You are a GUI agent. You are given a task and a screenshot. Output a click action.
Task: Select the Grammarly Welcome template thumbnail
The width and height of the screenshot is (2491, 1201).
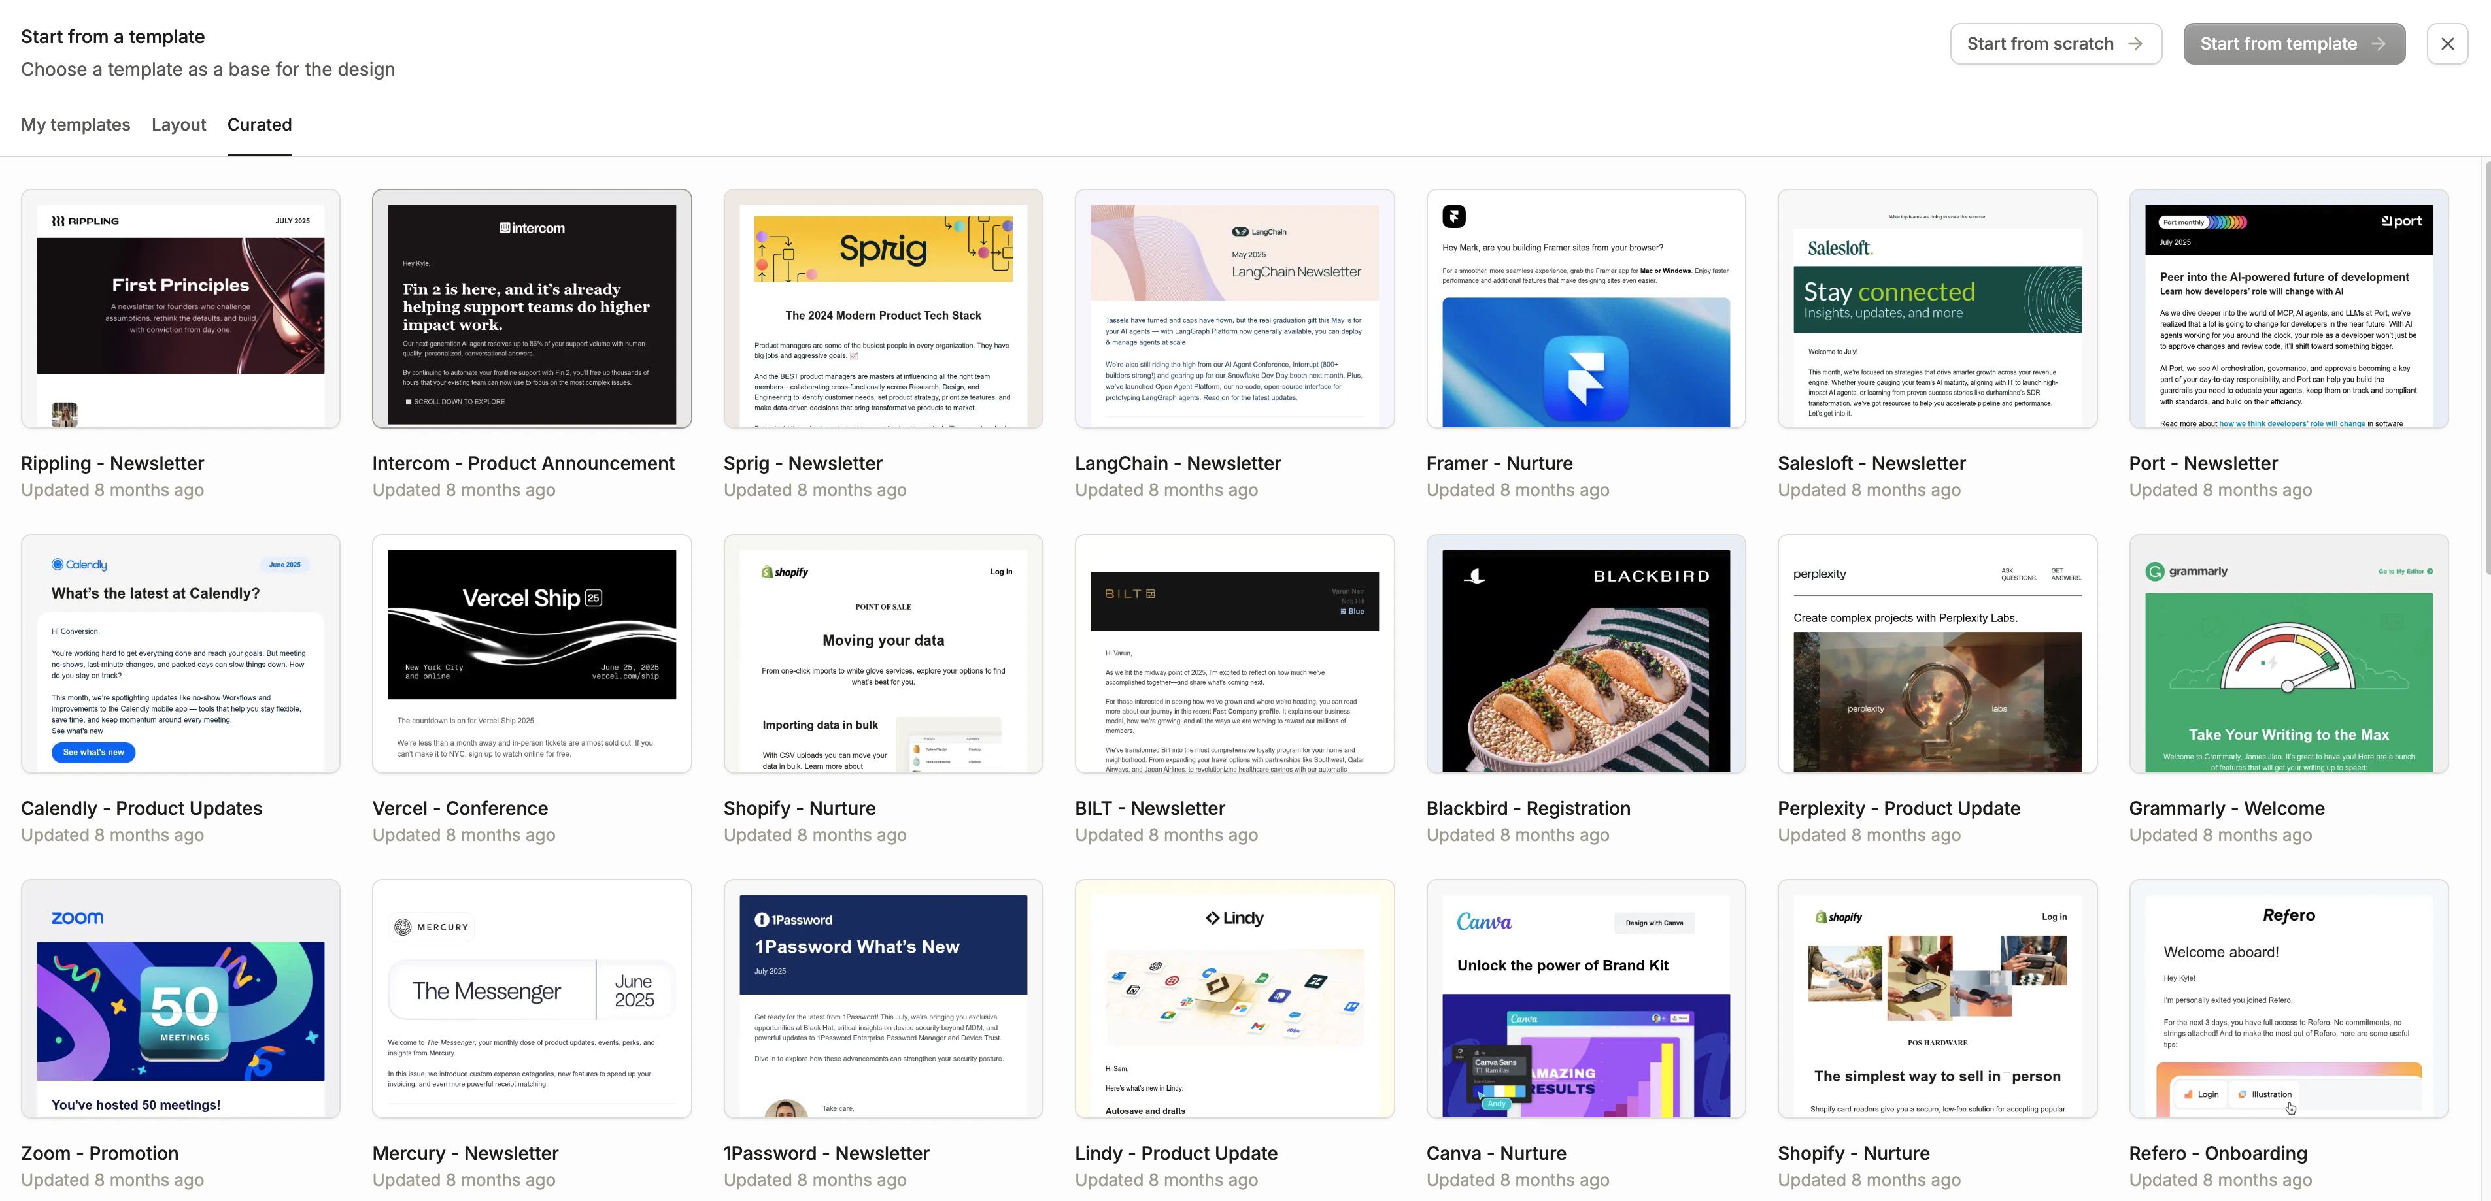tap(2288, 653)
